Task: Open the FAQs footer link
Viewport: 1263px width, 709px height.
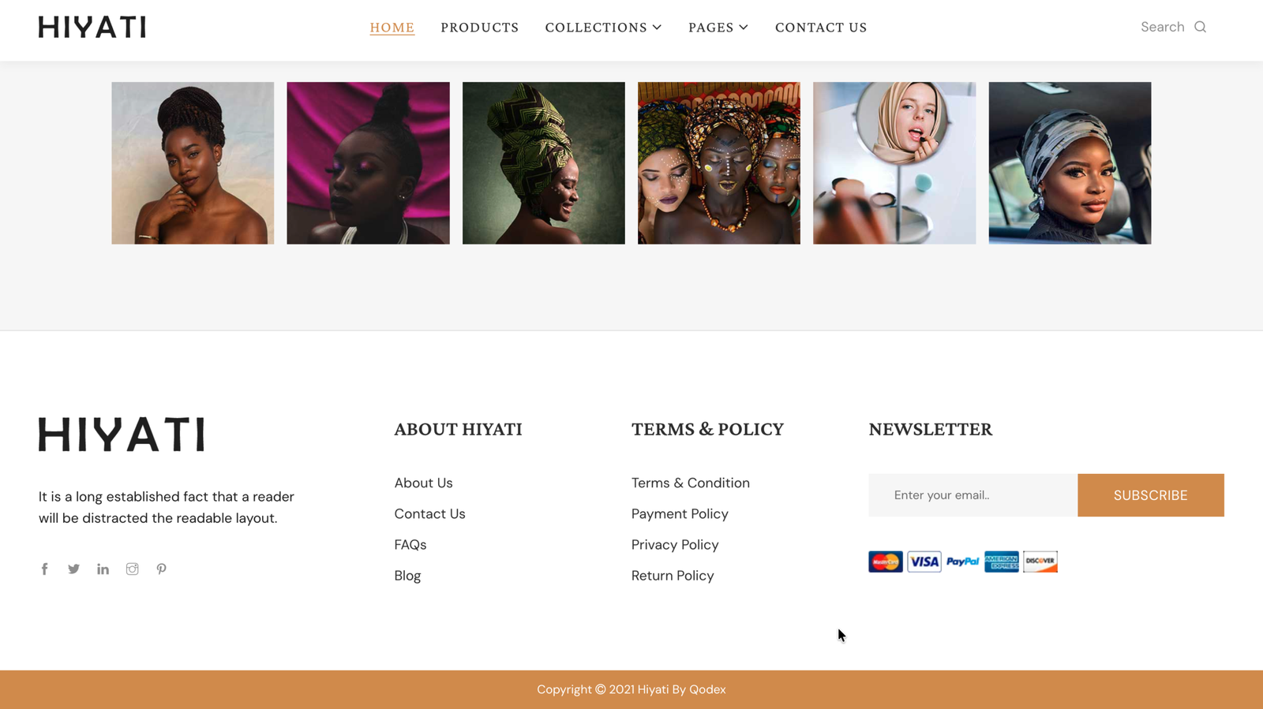Action: click(410, 545)
